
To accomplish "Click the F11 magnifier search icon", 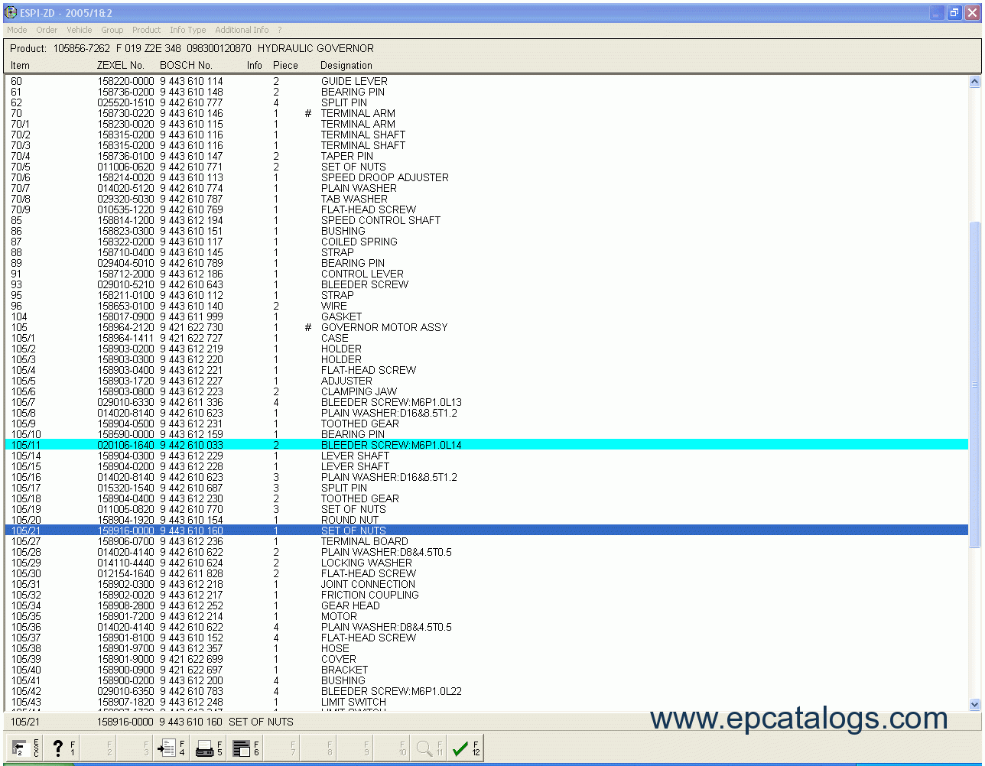I will [428, 748].
